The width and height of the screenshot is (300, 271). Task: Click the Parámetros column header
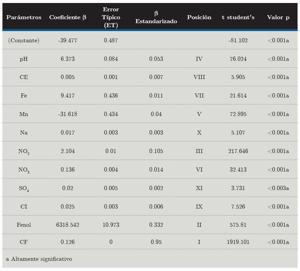[24, 17]
